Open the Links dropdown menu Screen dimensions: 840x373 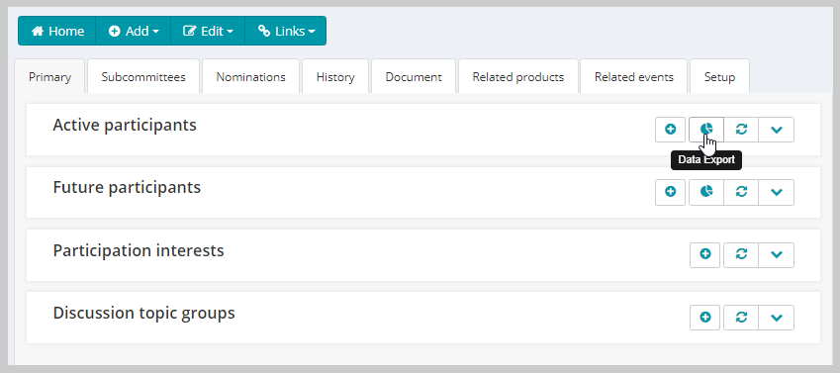[x=286, y=31]
